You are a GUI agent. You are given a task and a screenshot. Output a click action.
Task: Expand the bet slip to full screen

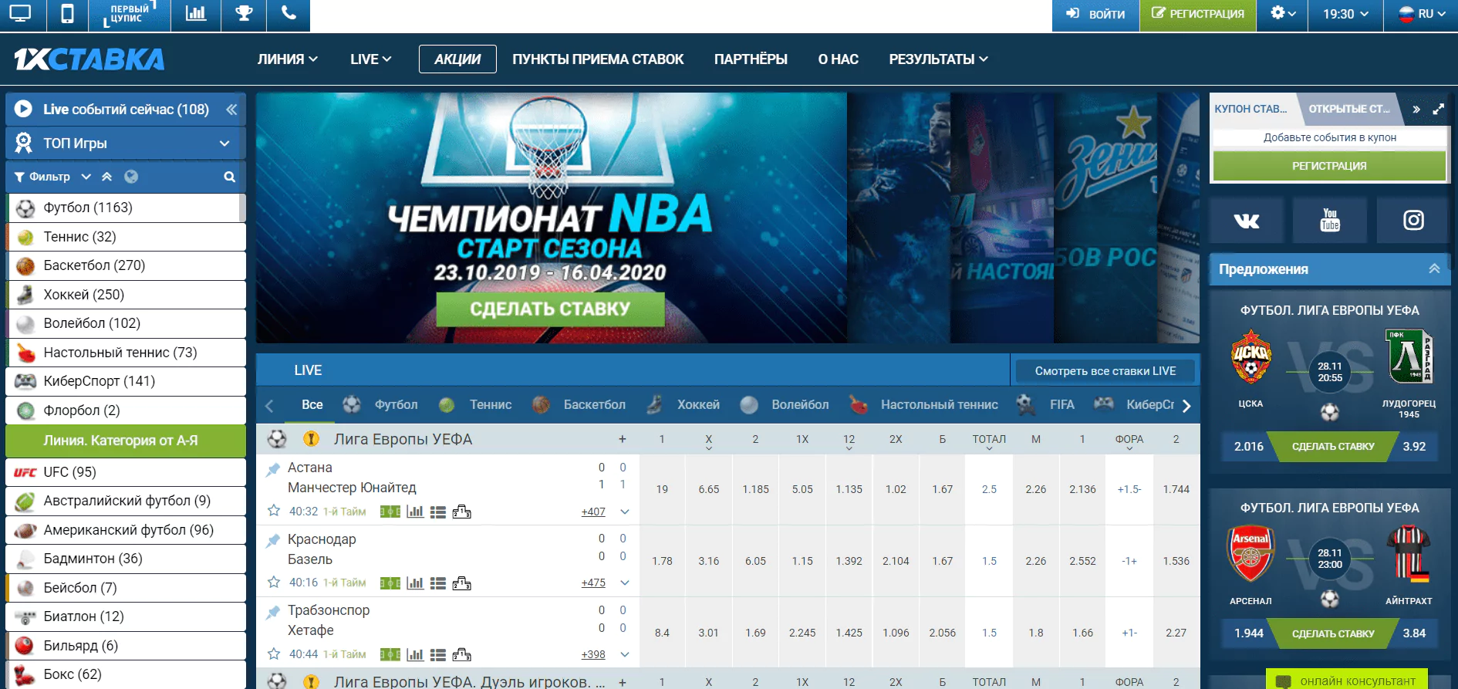pos(1439,109)
